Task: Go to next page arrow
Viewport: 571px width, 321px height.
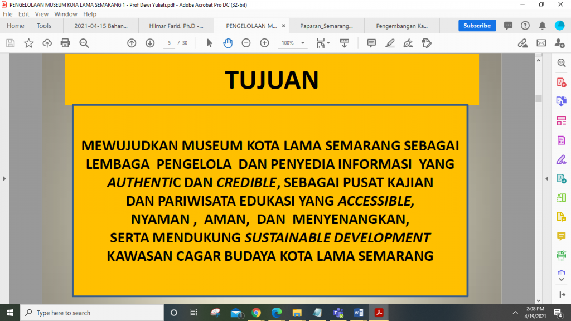Action: (150, 43)
